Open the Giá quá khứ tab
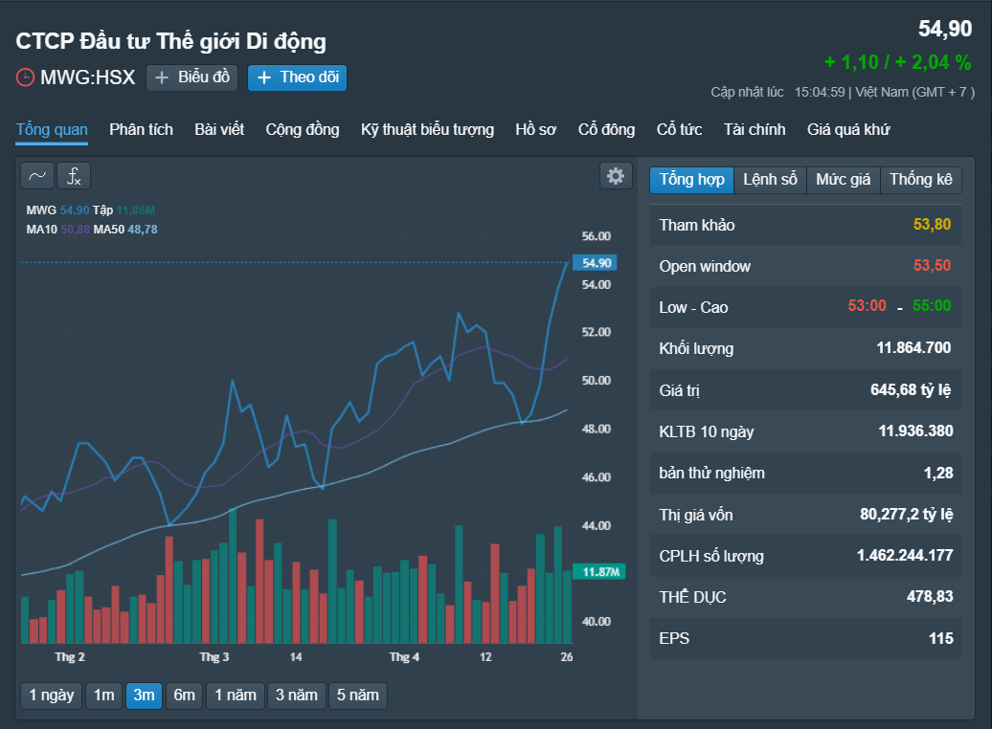The height and width of the screenshot is (729, 992). tap(847, 129)
